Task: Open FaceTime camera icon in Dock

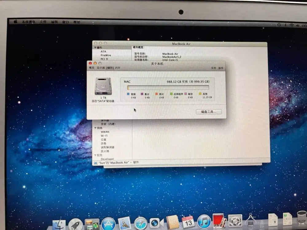Action: tap(157, 223)
